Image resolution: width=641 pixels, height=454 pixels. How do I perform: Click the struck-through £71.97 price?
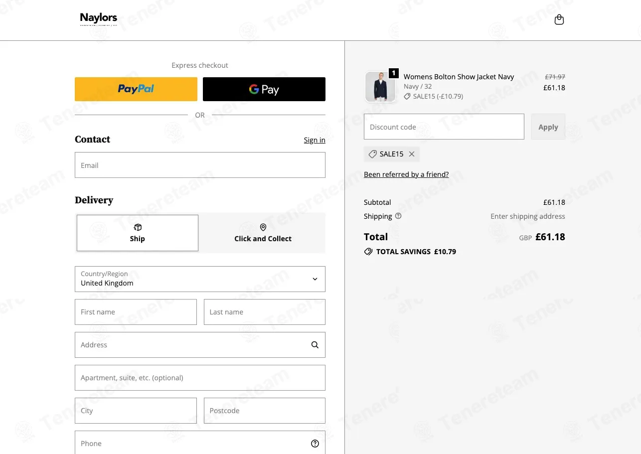pos(555,77)
